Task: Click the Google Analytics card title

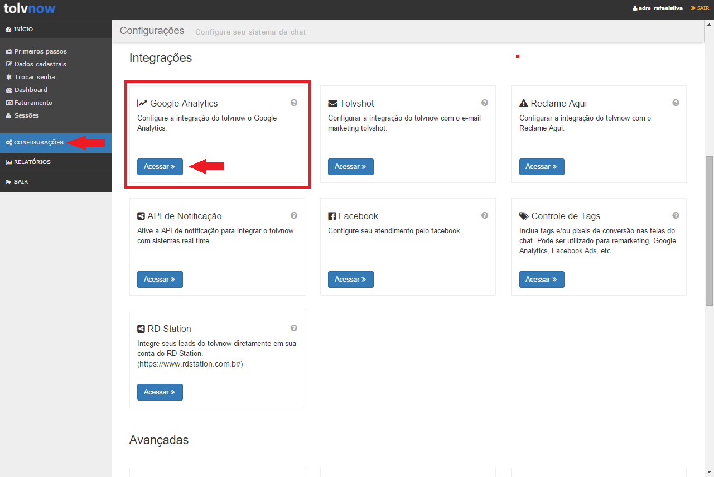Action: coord(184,103)
